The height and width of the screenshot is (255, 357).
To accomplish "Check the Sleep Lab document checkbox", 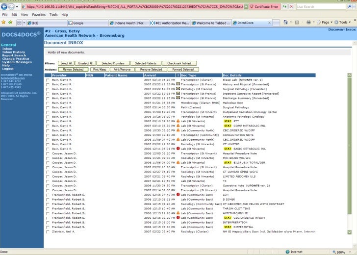I will pos(48,80).
